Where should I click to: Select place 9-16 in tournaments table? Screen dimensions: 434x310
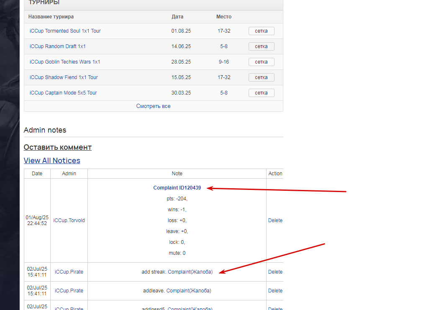pos(224,62)
